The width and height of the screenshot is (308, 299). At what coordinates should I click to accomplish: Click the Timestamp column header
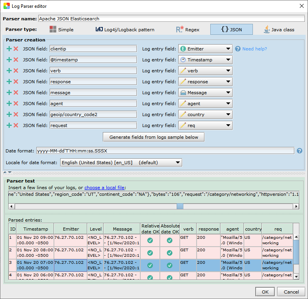[35, 229]
